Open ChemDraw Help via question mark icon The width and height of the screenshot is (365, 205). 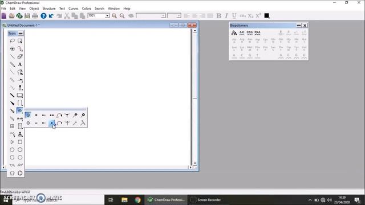click(x=43, y=16)
